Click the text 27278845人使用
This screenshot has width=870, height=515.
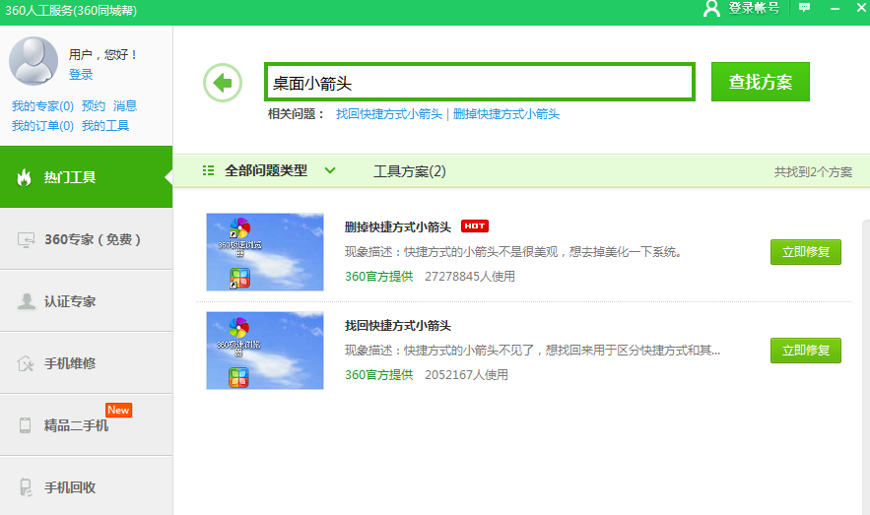pos(470,276)
